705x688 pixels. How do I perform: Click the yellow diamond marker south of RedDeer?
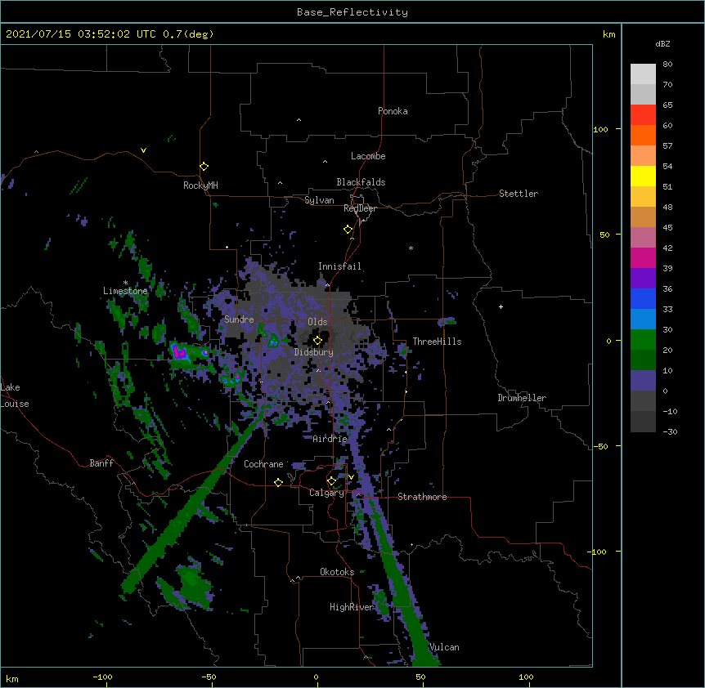point(348,230)
